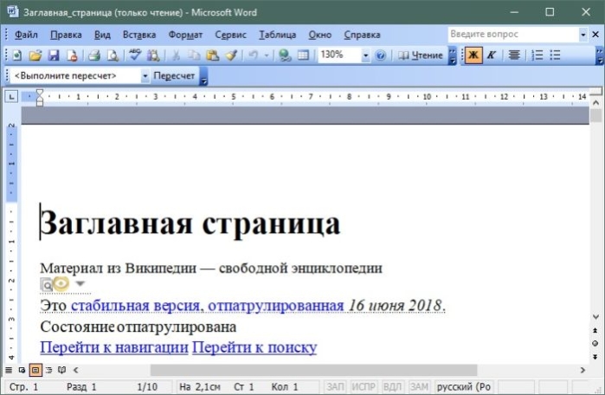Cut selection with the scissors icon
The image size is (605, 395).
(176, 55)
